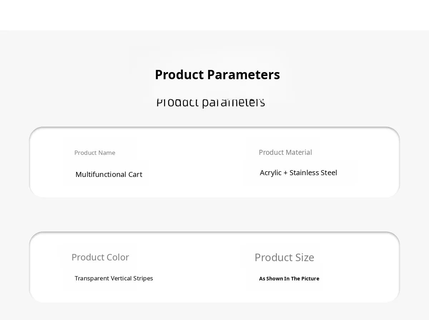Select the Product Size label
429x320 pixels.
[x=284, y=257]
